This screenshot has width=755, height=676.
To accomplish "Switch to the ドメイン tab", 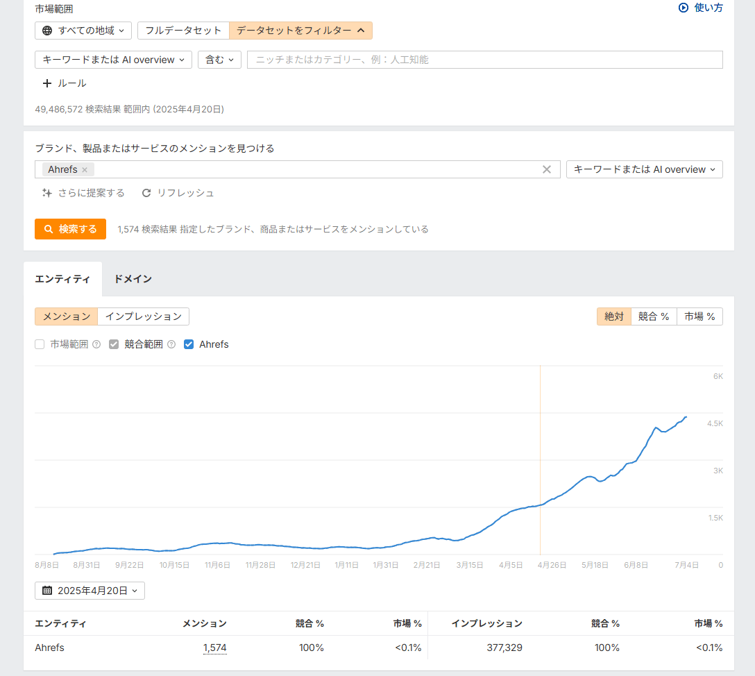I will coord(132,279).
